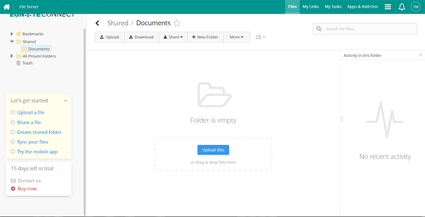Toggle the Try the mobile app circle
The width and height of the screenshot is (425, 217).
[x=13, y=152]
